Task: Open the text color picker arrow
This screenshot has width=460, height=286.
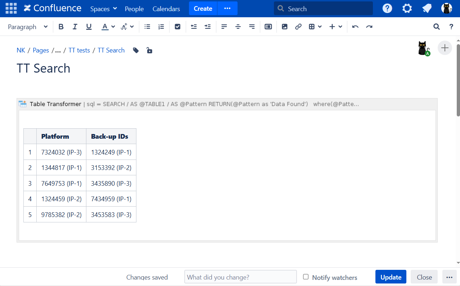Action: click(113, 27)
